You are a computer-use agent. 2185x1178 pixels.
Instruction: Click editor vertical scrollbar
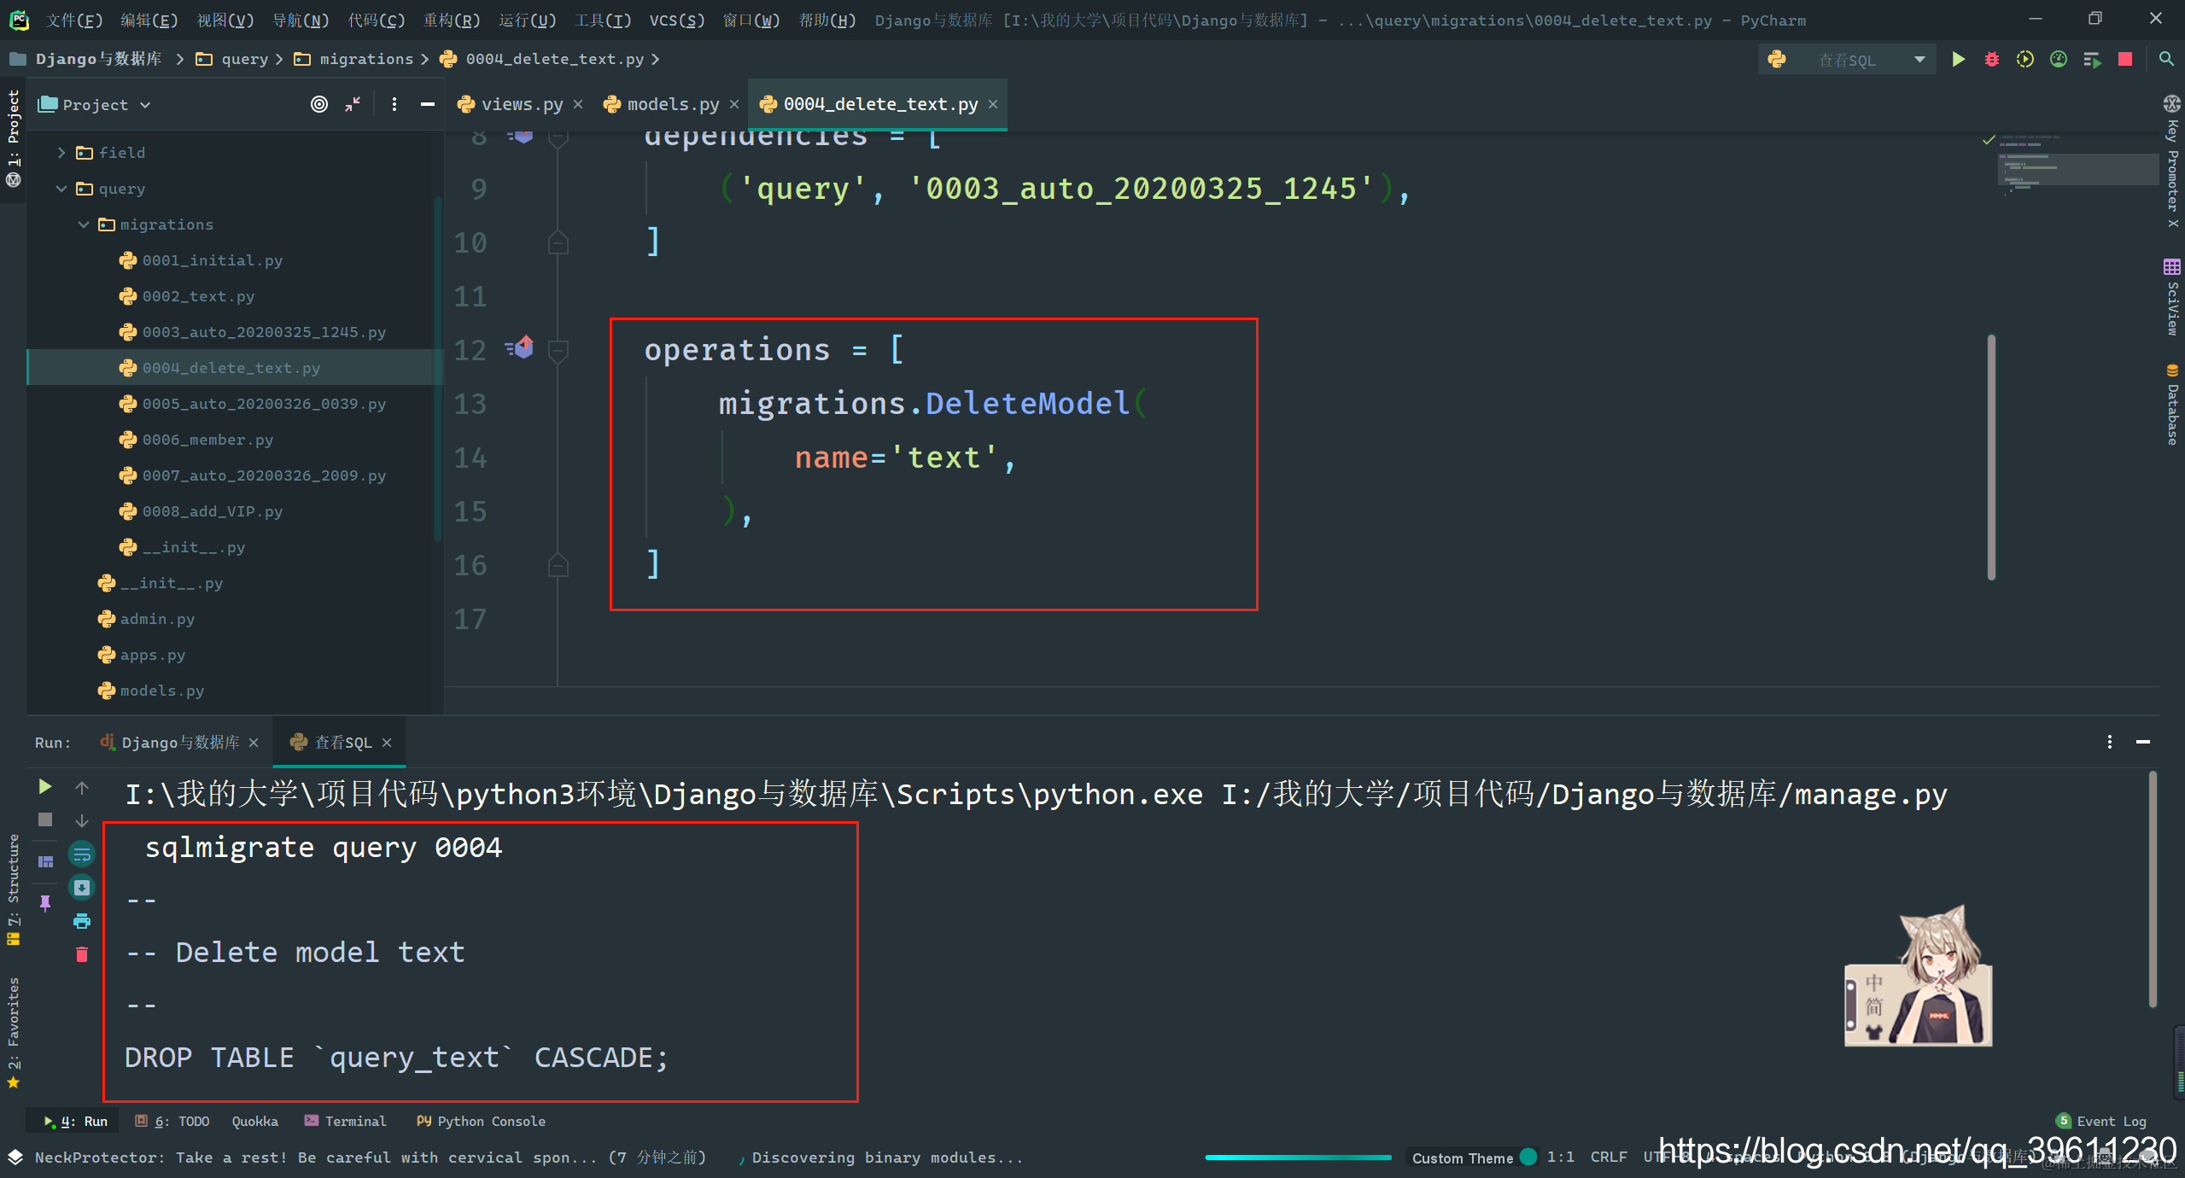[1991, 457]
